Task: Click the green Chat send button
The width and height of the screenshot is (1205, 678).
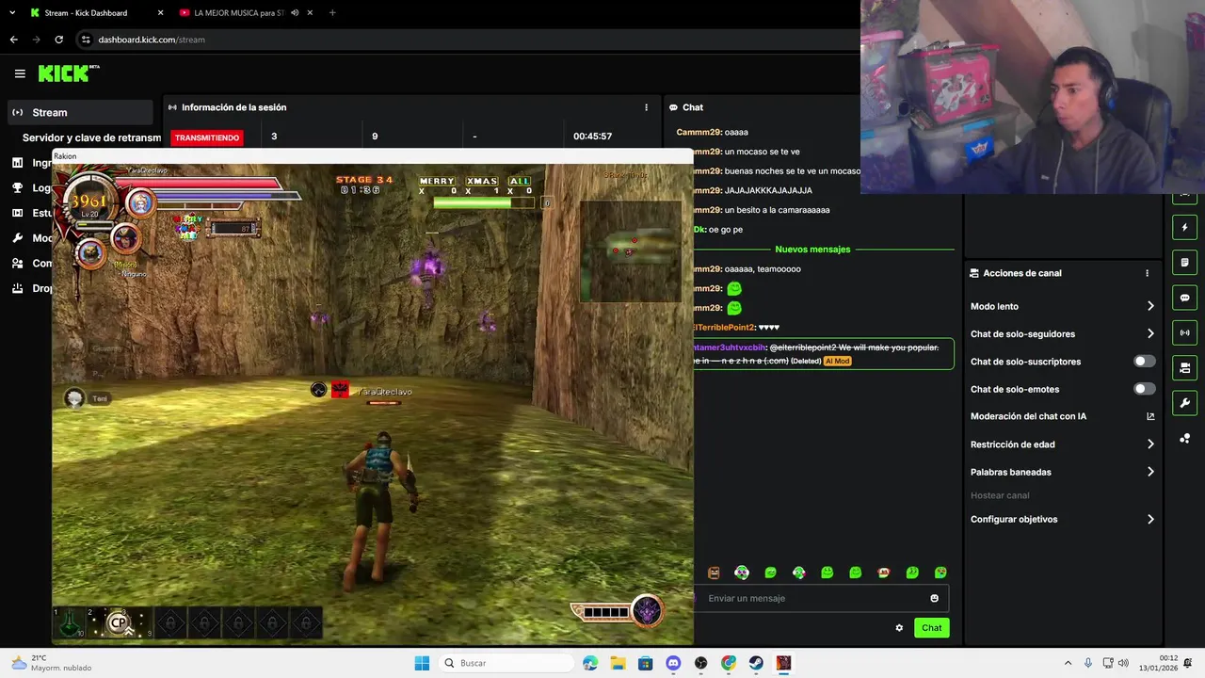Action: [931, 628]
